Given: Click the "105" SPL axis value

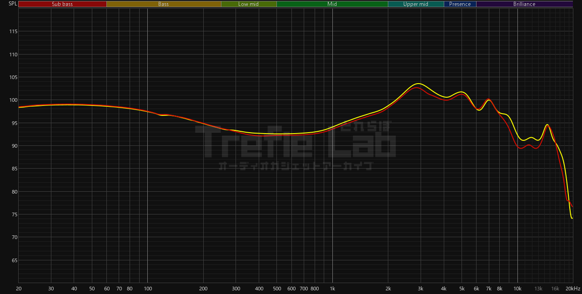Looking at the screenshot, I should point(12,77).
